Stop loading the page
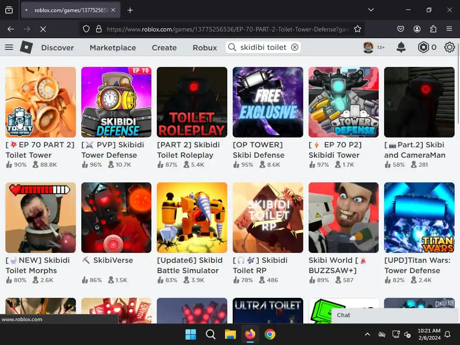This screenshot has width=460, height=345. (43, 29)
